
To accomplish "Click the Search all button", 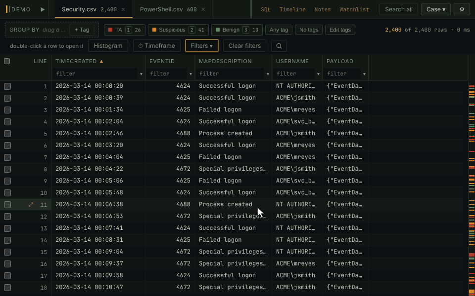I will pyautogui.click(x=399, y=9).
